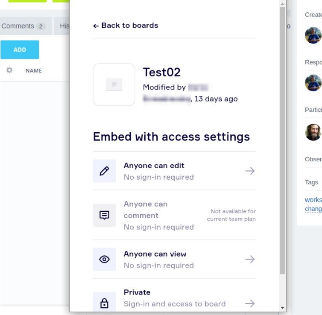Click the blue tag link under Tags
This screenshot has width=322, height=315.
tap(313, 204)
